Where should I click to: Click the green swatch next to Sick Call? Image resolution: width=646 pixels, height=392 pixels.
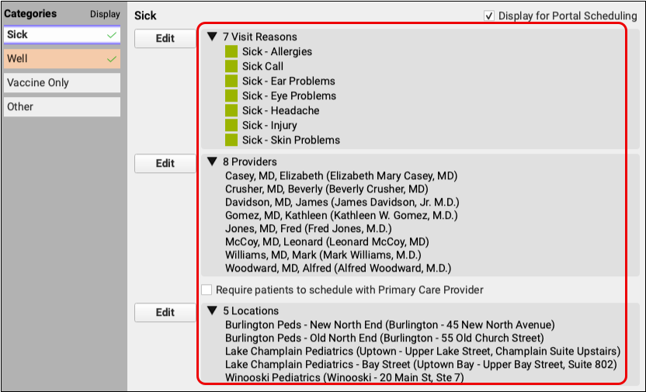pyautogui.click(x=231, y=67)
